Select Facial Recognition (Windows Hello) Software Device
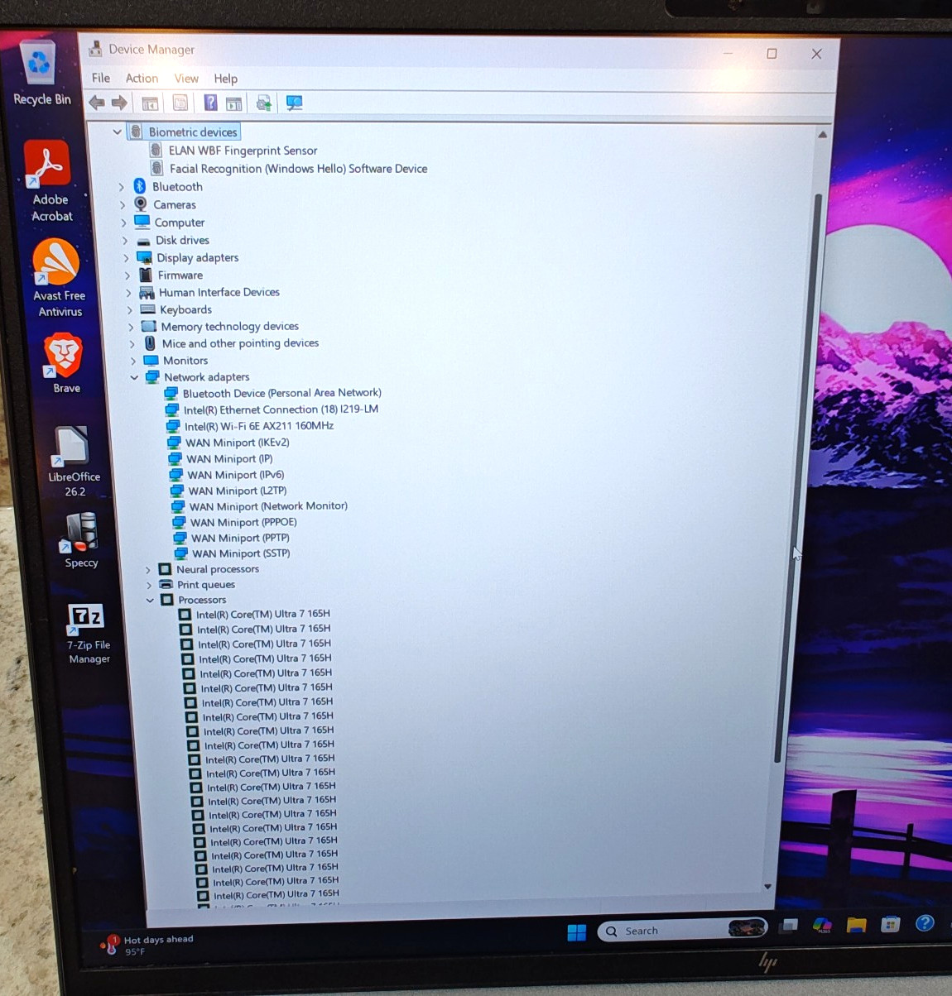 (298, 168)
